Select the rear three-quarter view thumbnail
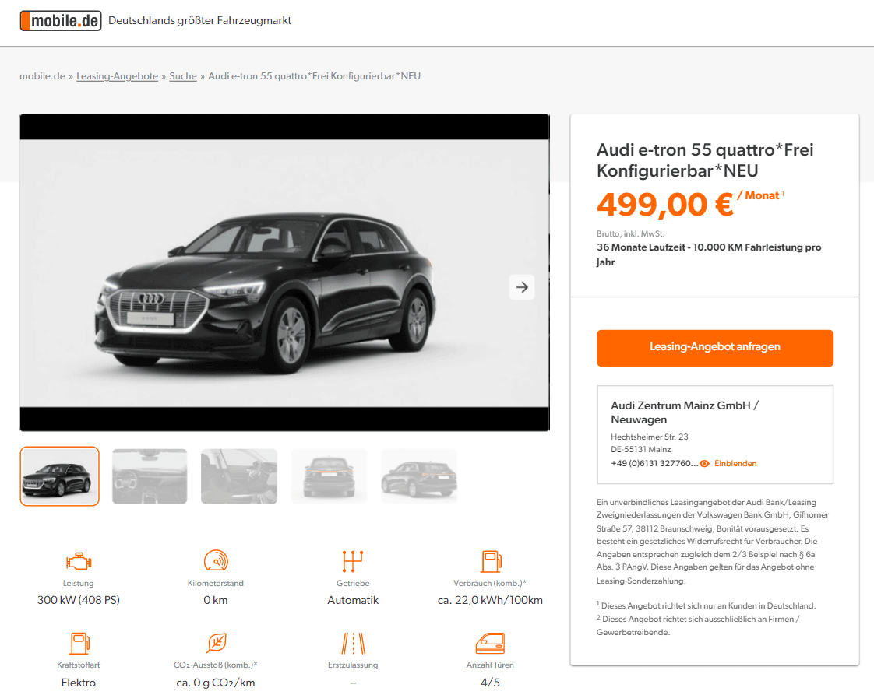Viewport: 874px width, 695px height. [x=419, y=476]
